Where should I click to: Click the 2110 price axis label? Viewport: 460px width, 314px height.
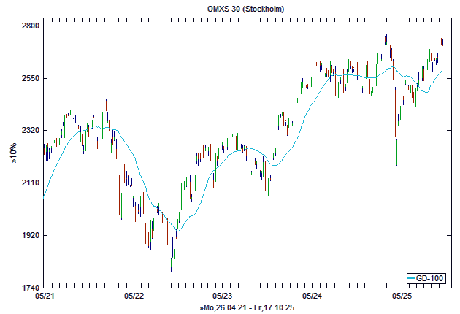point(29,183)
